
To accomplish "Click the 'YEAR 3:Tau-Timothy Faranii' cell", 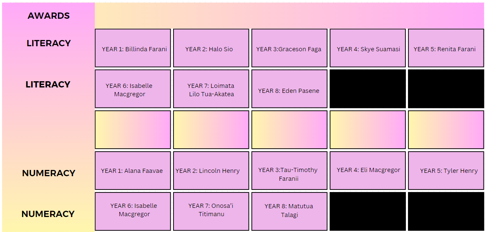I will 289,170.
